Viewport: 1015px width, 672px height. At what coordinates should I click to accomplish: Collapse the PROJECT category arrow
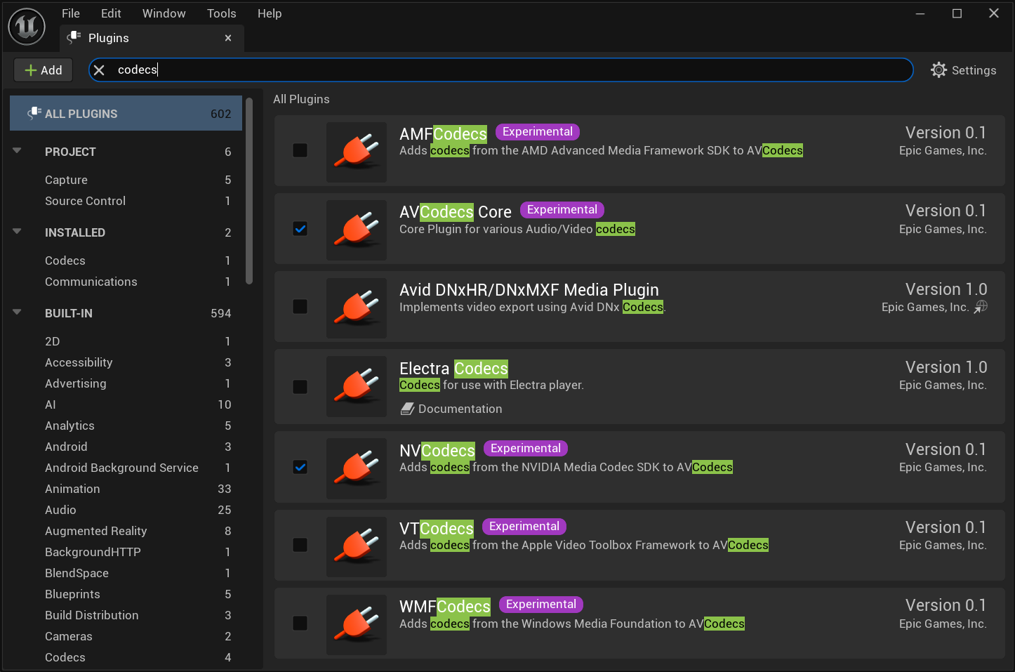click(x=17, y=150)
